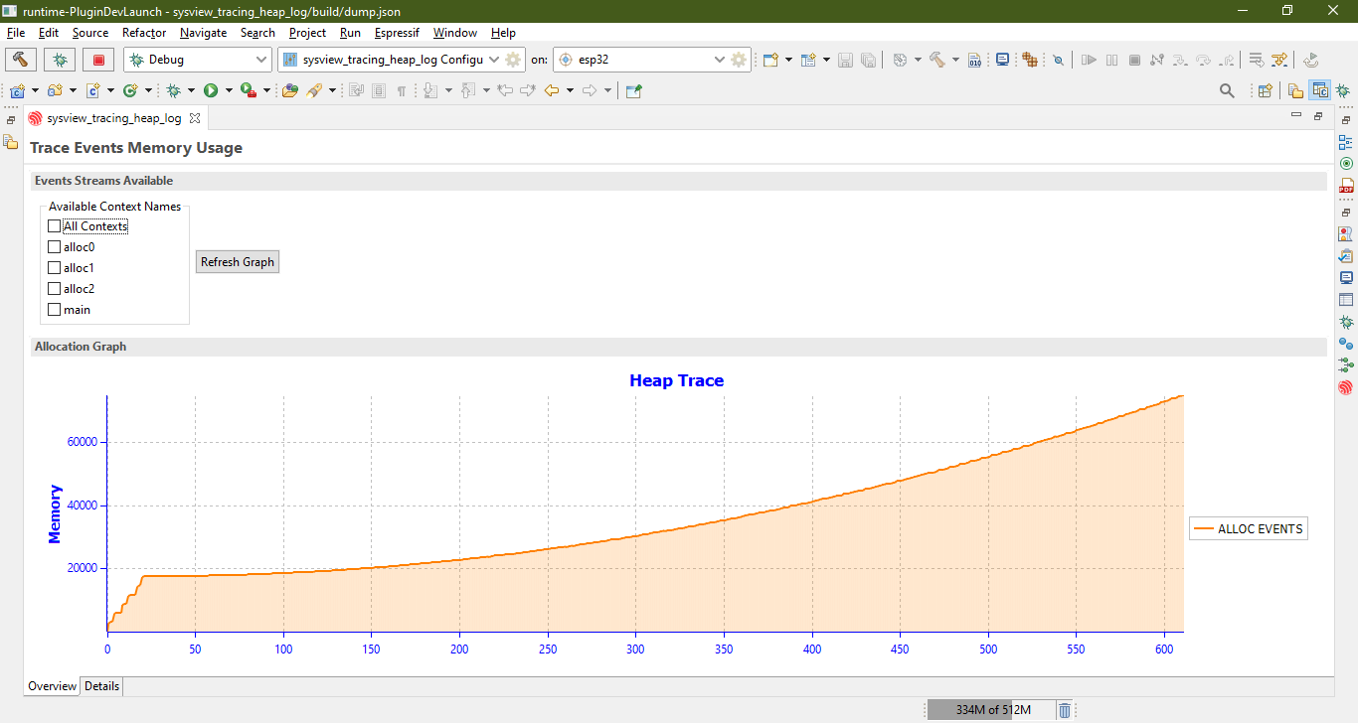
Task: Tick the main context checkbox
Action: tap(55, 310)
